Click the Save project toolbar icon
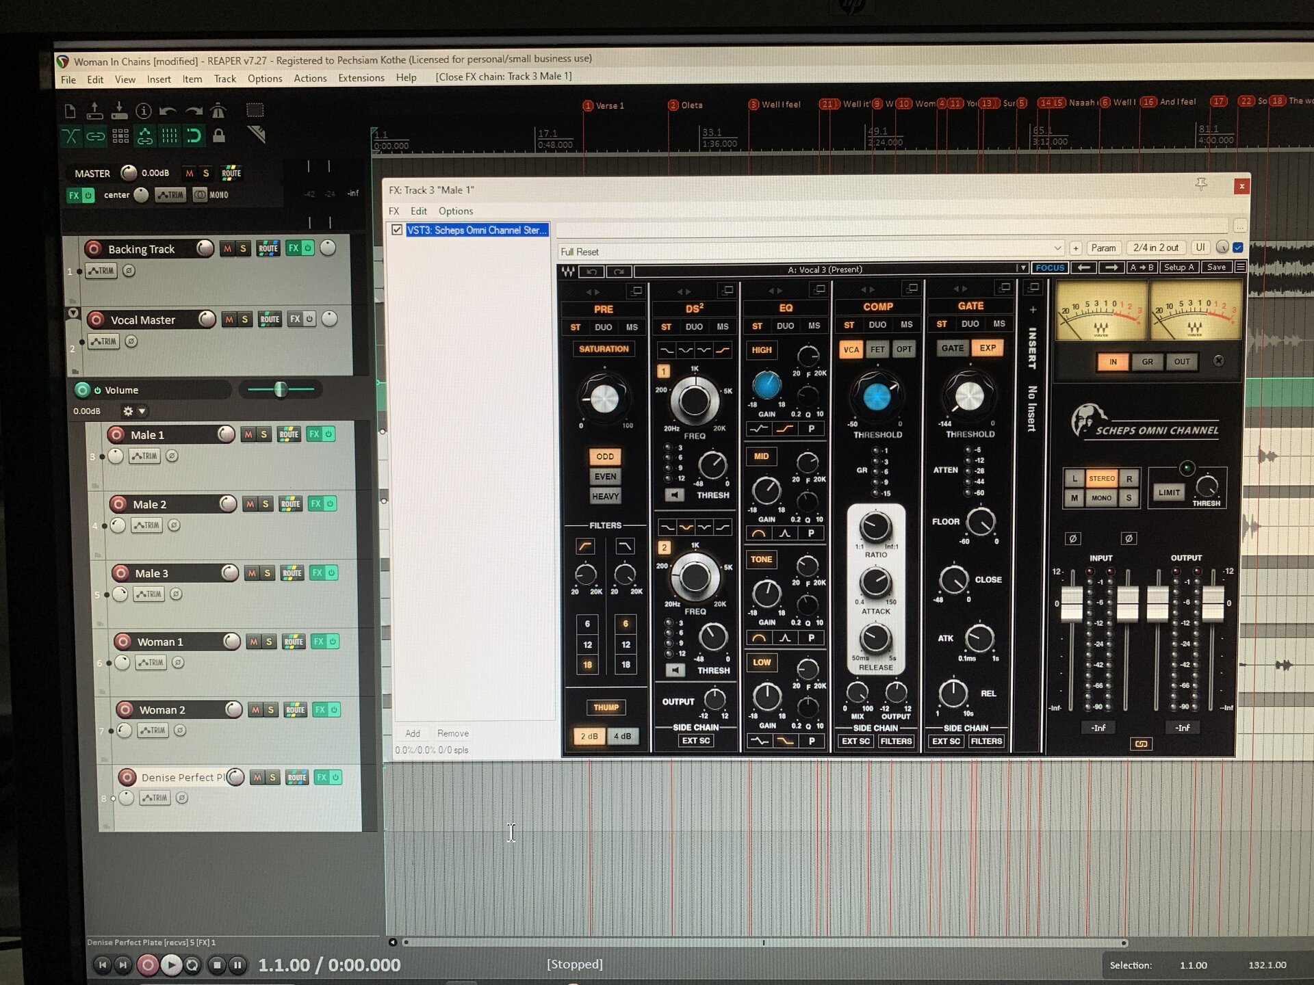This screenshot has height=985, width=1314. coord(119,110)
